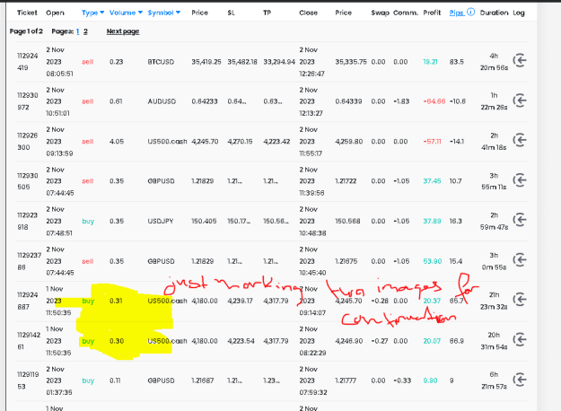Click the Close column header
This screenshot has width=561, height=411.
pyautogui.click(x=308, y=13)
